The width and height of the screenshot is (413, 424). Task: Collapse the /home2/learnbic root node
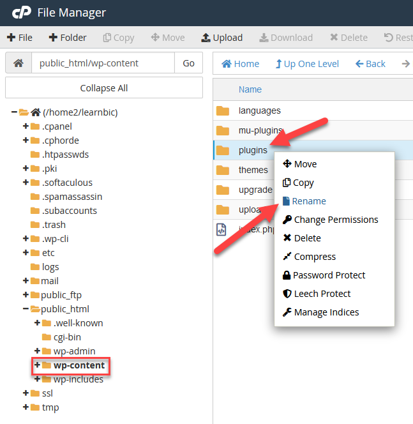point(14,112)
